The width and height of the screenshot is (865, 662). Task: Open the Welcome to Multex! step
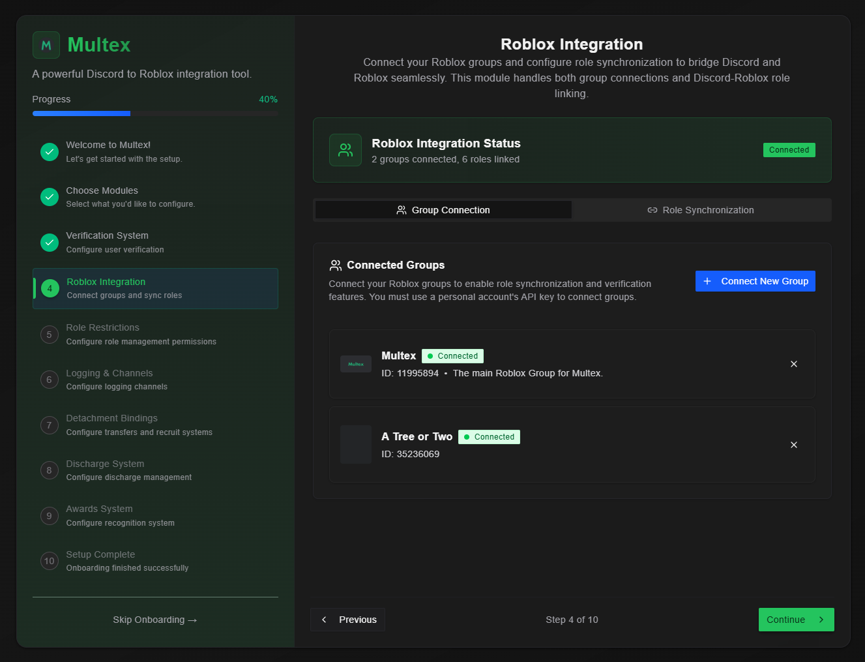(x=155, y=152)
